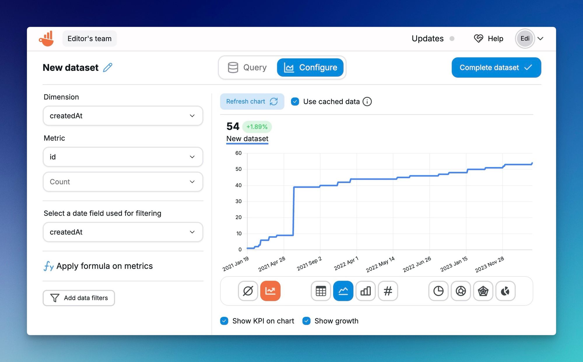The height and width of the screenshot is (362, 583).
Task: Disable Show KPI on chart
Action: coord(224,321)
